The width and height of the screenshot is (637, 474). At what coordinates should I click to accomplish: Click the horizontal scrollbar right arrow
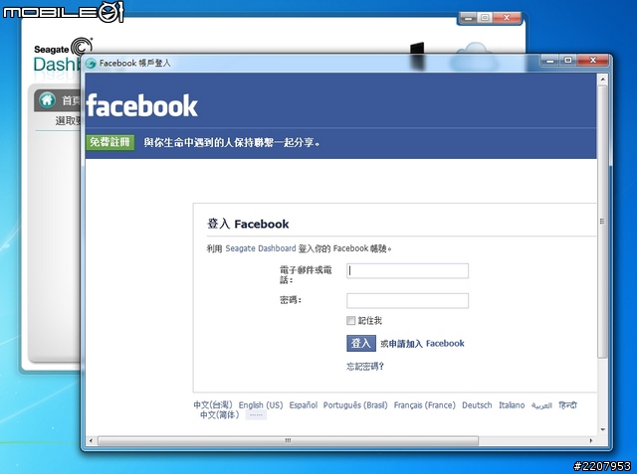tap(591, 441)
